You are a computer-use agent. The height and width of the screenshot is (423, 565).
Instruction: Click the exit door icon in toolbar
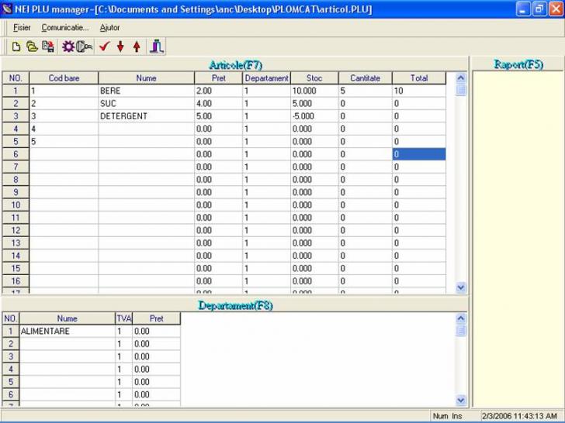157,46
